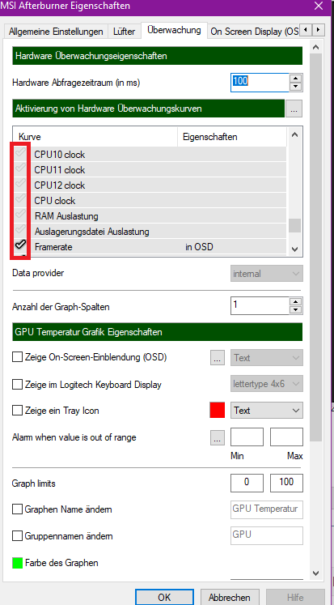Click Anzahl der Graph-Spalten input field

(x=260, y=305)
